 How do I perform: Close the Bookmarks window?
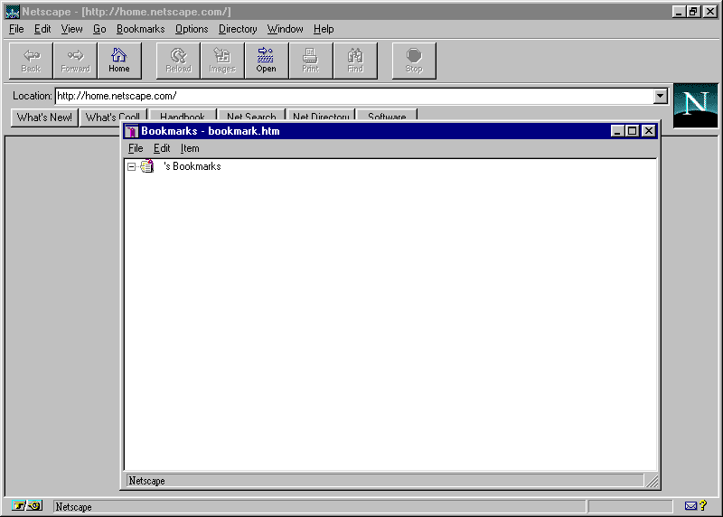point(649,131)
